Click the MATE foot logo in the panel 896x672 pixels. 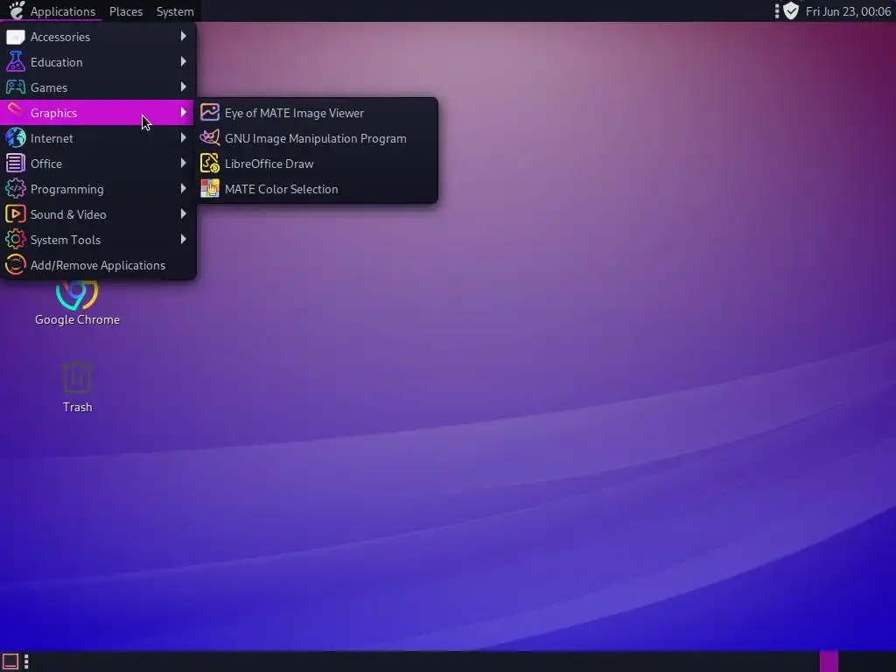[x=17, y=10]
